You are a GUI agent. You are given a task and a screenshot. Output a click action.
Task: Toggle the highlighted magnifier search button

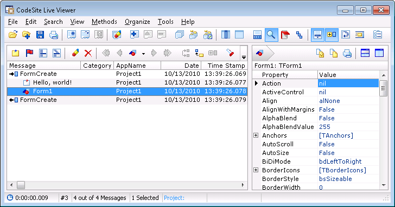pos(271,35)
